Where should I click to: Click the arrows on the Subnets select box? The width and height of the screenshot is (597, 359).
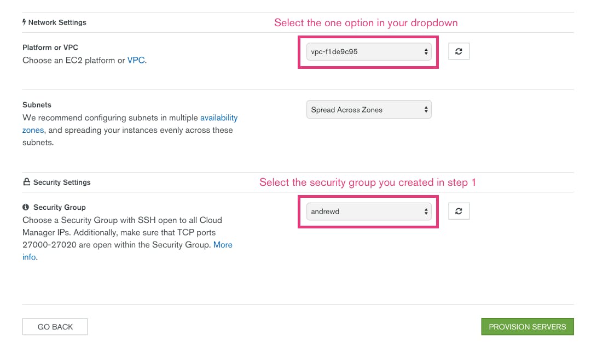[426, 109]
